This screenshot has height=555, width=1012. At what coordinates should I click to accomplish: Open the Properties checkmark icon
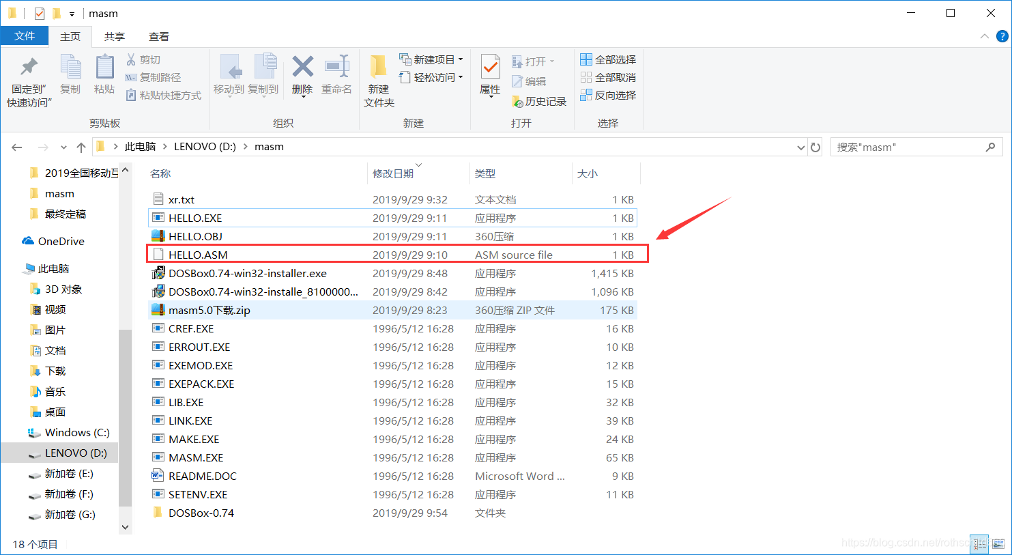[x=490, y=67]
